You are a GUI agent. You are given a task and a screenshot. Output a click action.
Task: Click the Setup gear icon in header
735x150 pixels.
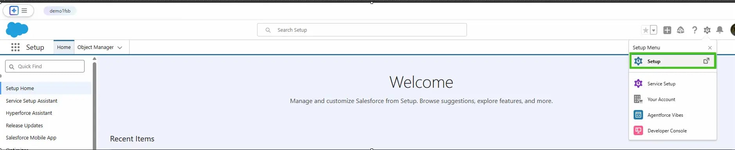click(707, 30)
